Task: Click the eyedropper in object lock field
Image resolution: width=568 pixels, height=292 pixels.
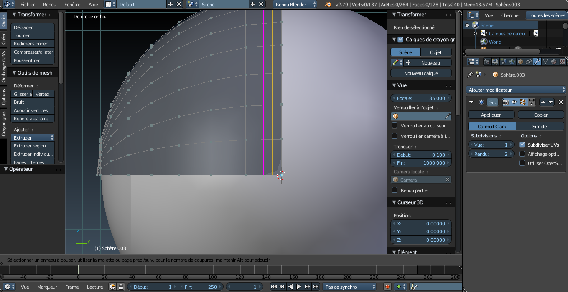Action: click(x=447, y=116)
